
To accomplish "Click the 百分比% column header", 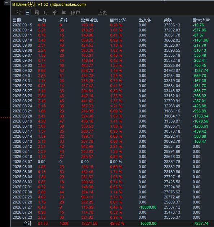I will [118, 20].
